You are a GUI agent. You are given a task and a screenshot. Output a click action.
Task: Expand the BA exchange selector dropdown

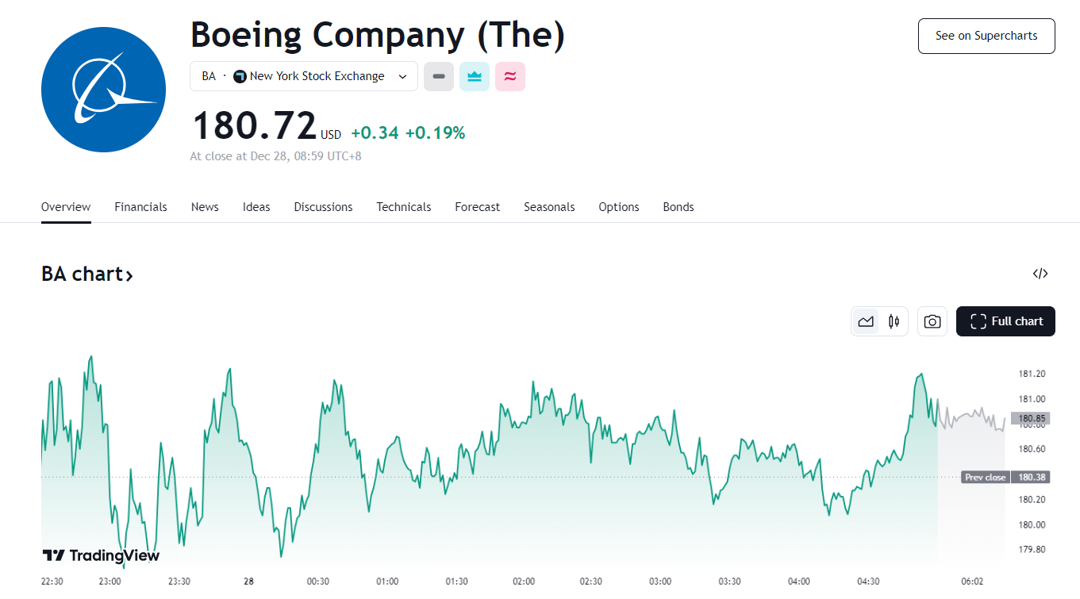(402, 76)
